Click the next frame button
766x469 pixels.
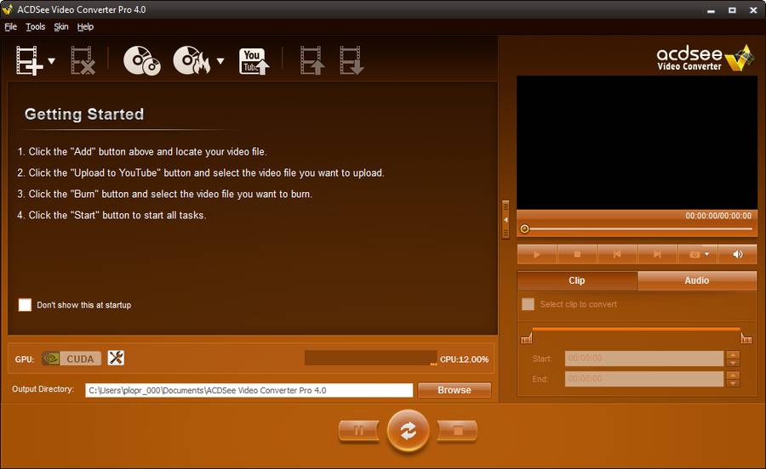[657, 255]
